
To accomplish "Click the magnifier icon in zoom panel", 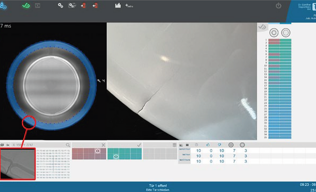I will pos(68,145).
